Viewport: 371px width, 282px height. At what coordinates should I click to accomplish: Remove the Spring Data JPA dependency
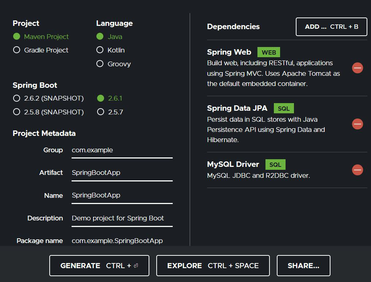357,124
